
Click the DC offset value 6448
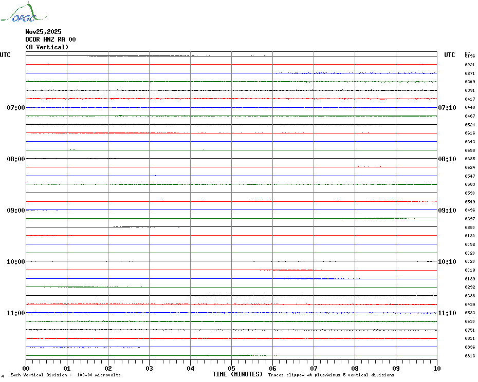click(469, 108)
